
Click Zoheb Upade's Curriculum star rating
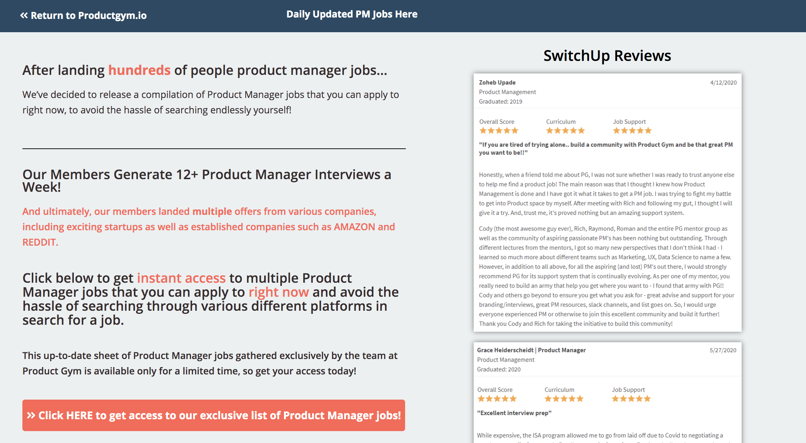[x=565, y=131]
